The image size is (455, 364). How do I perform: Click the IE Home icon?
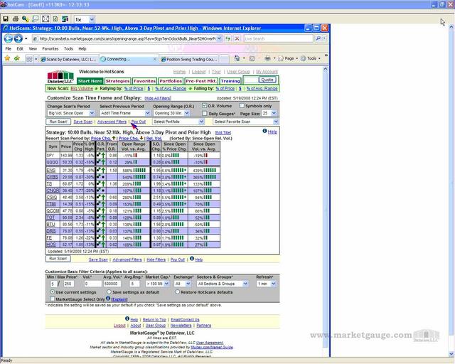click(237, 58)
